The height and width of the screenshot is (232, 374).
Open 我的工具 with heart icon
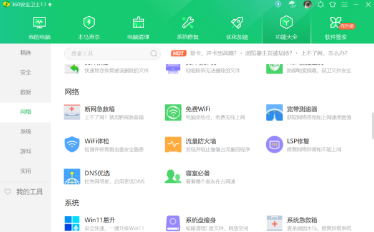[x=24, y=192]
